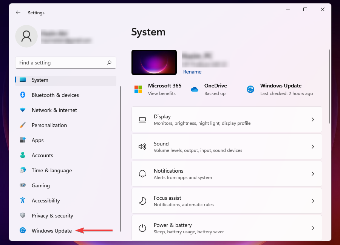Viewport: 340px width, 245px height.
Task: Expand the Sound settings chevron
Action: coord(313,147)
